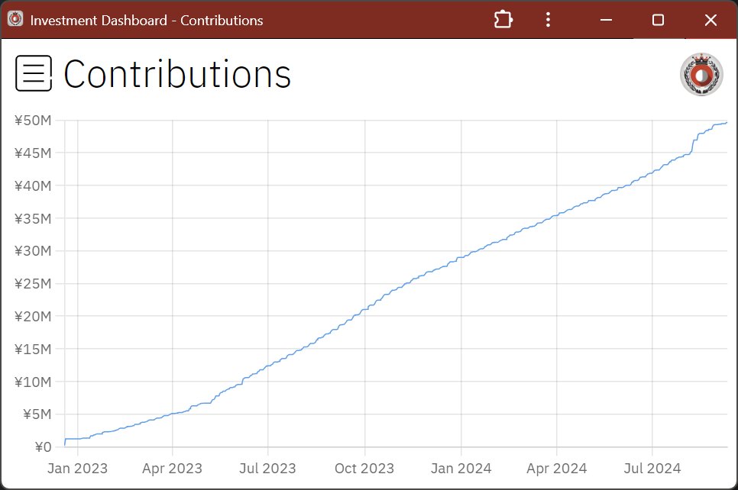The height and width of the screenshot is (490, 738).
Task: Click the ¥25M y-axis label
Action: click(x=33, y=284)
